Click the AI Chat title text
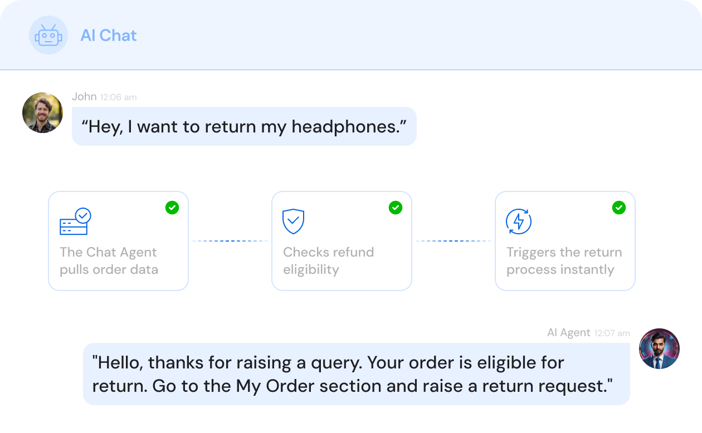 109,36
